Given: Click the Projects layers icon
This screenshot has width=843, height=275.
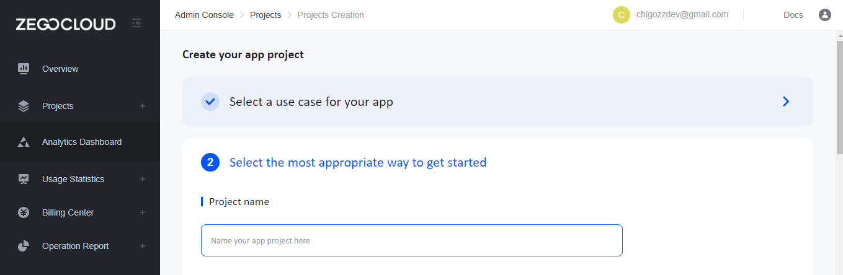Looking at the screenshot, I should click(24, 106).
